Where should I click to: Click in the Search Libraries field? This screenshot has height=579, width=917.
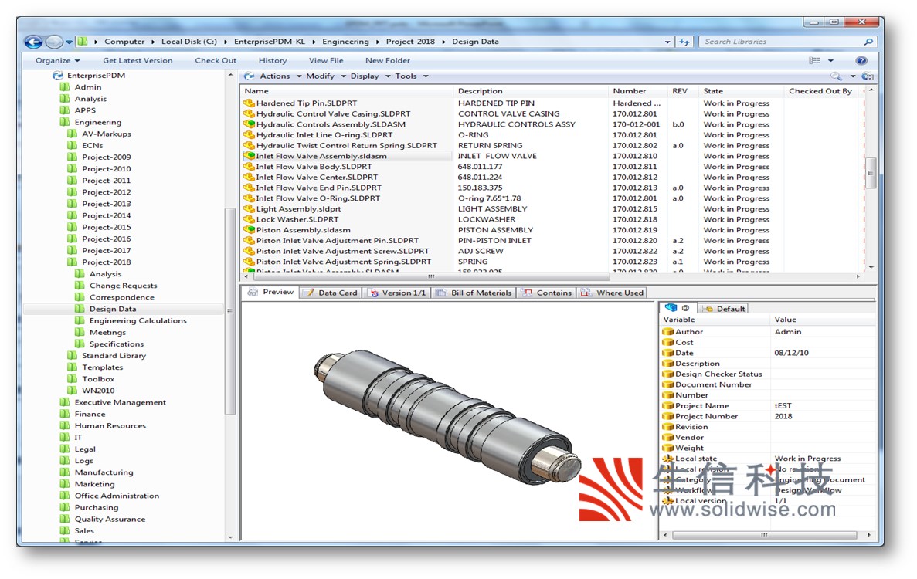[781, 42]
